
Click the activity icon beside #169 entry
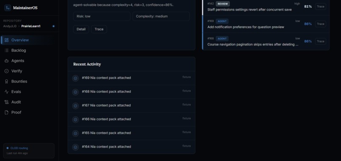75,78
